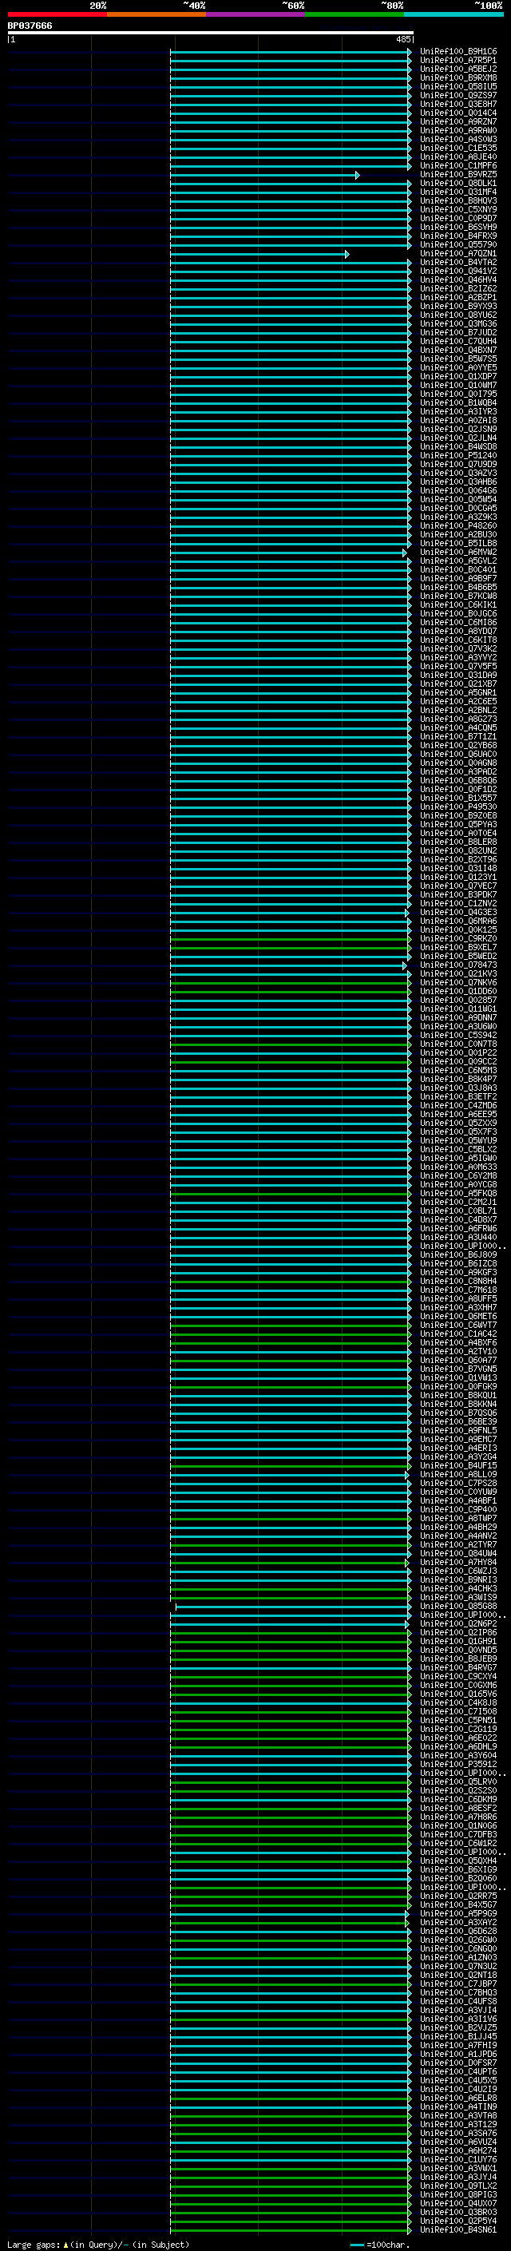Viewport: 511px width, 2251px height.
Task: Click the UniRef100_Q3E8H7 entry
Action: pos(458,104)
